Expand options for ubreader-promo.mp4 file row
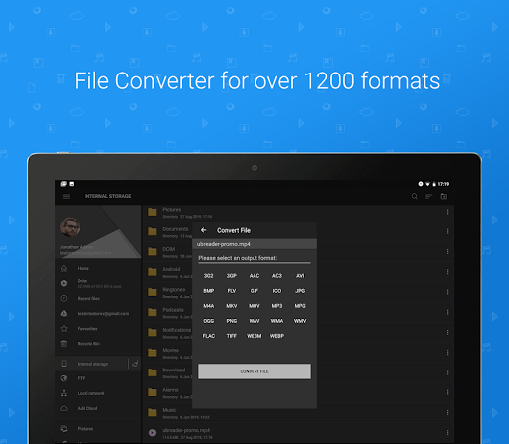 tap(447, 433)
